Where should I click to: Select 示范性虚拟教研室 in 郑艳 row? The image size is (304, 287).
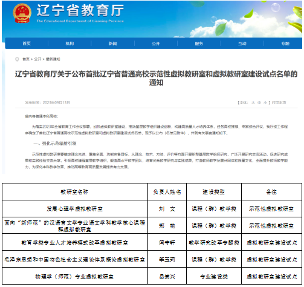coord(271,226)
